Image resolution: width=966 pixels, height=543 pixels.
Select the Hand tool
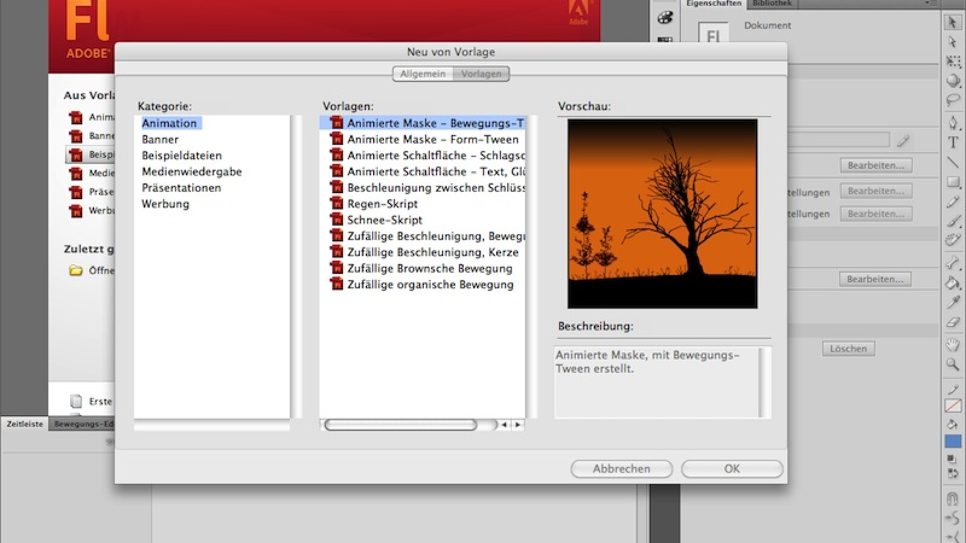(953, 345)
